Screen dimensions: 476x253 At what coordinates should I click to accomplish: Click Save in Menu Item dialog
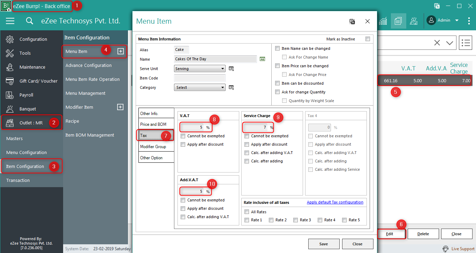324,244
